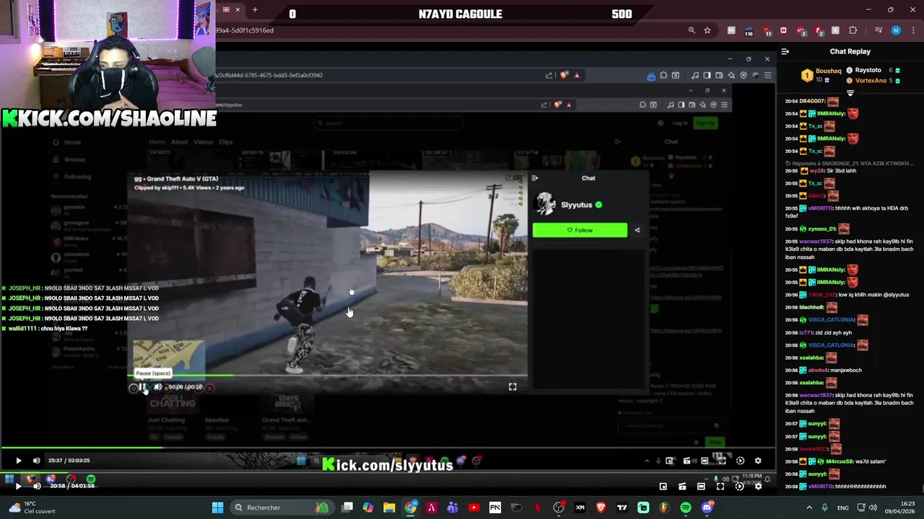Seek the inner VOD progress bar
Viewport: 924px width, 519px height.
(388, 448)
